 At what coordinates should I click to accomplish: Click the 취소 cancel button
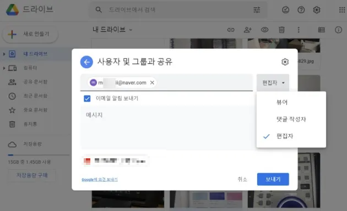242,179
